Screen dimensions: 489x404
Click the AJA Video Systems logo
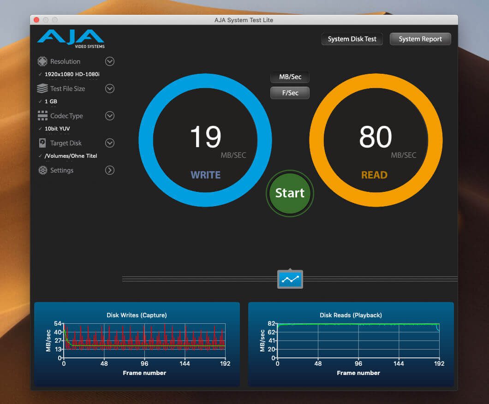[x=71, y=39]
